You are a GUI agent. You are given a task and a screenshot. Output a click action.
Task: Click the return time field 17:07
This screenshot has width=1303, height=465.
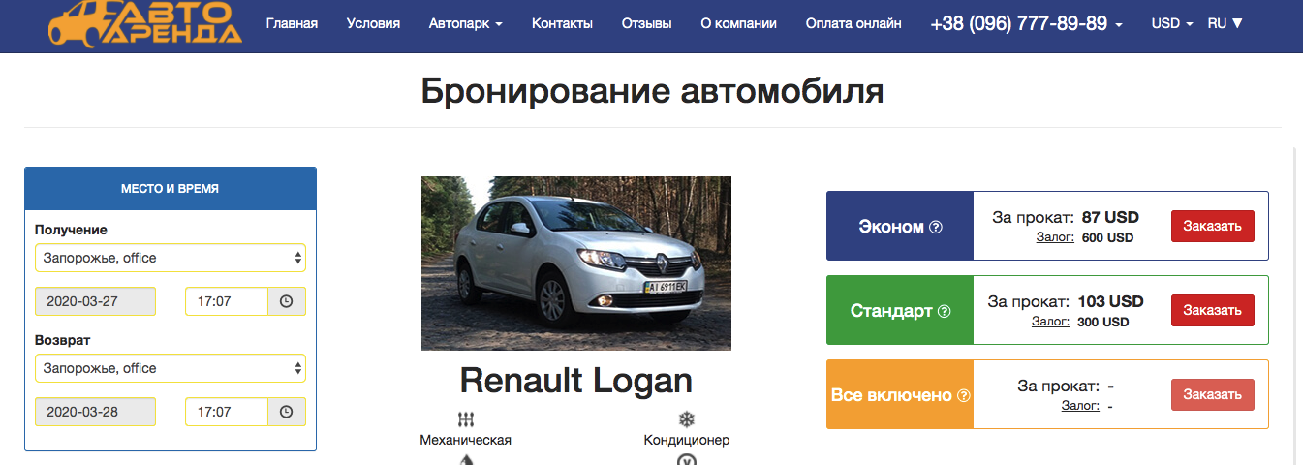226,412
